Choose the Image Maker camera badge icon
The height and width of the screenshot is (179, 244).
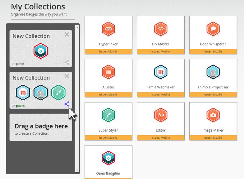(x=213, y=115)
